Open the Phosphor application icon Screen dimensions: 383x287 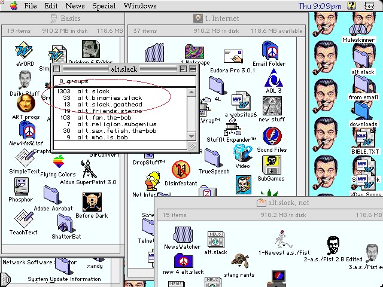pos(22,187)
